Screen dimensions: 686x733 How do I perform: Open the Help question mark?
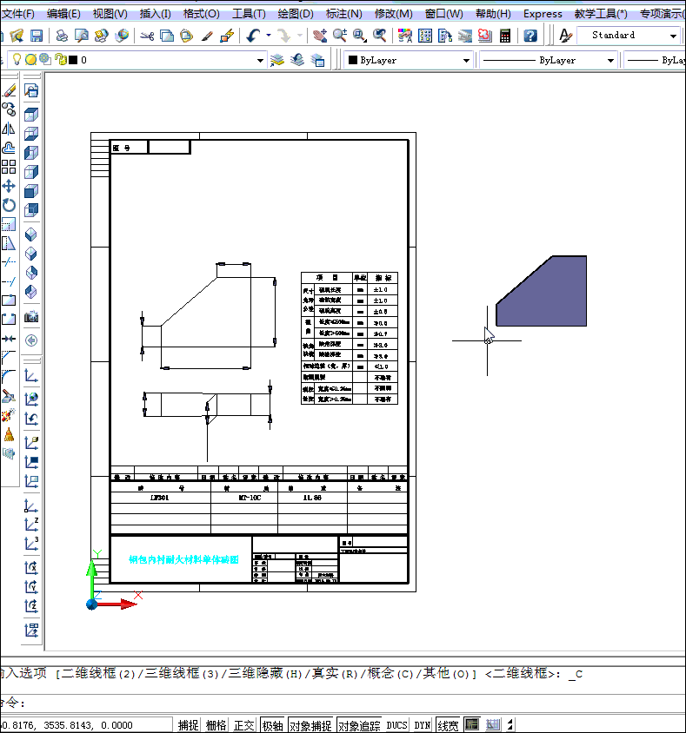click(530, 36)
